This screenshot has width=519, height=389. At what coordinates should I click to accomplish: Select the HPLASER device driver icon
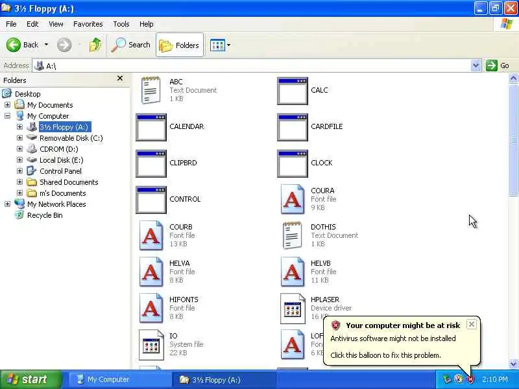click(x=293, y=309)
